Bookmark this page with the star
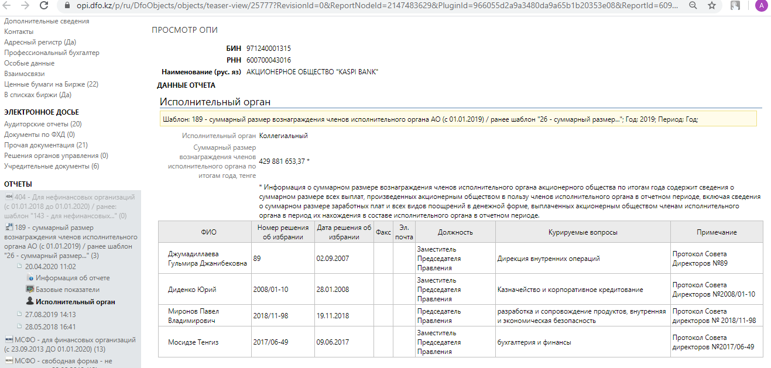Image resolution: width=771 pixels, height=368 pixels. coord(712,5)
